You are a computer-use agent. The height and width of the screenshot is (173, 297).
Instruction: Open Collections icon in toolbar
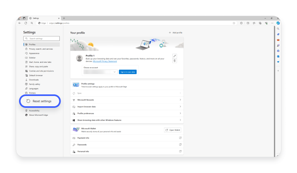(260, 23)
